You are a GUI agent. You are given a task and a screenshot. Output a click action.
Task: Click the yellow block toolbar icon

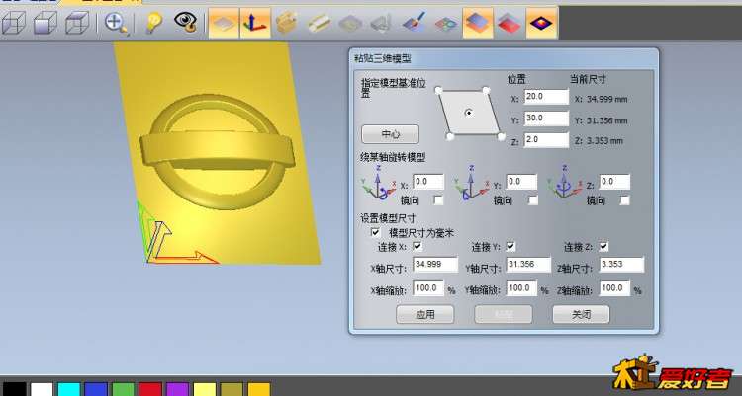[319, 23]
